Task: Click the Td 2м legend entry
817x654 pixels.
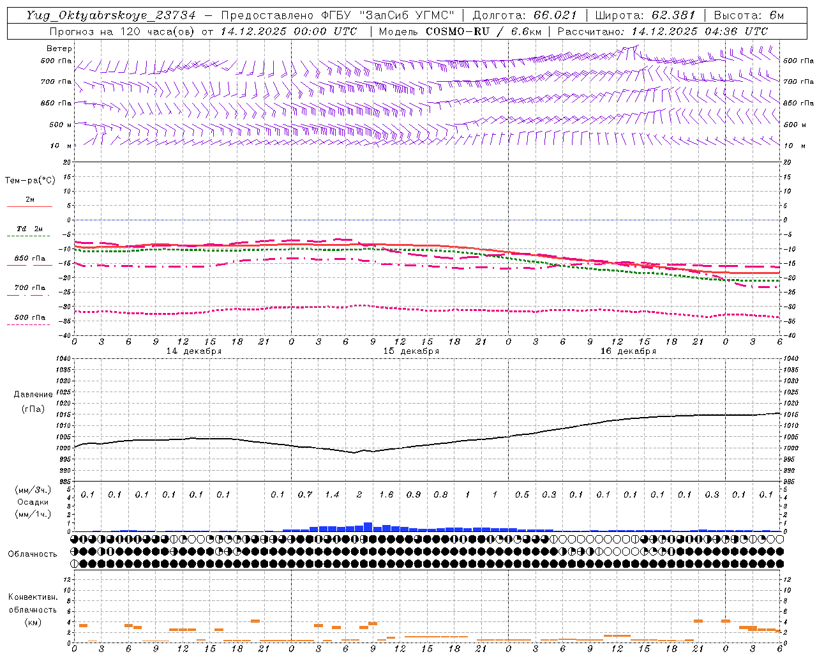Action: (29, 229)
